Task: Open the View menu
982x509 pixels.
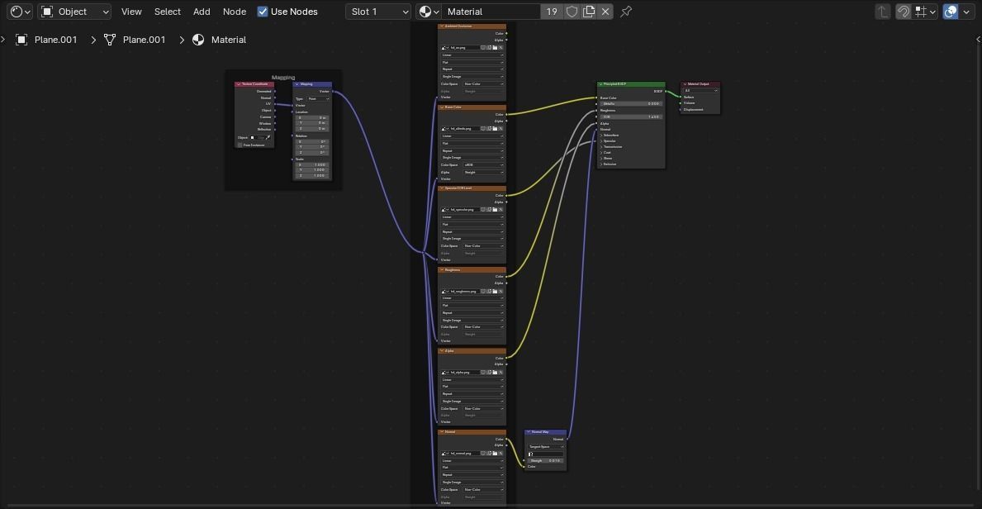Action: click(131, 12)
